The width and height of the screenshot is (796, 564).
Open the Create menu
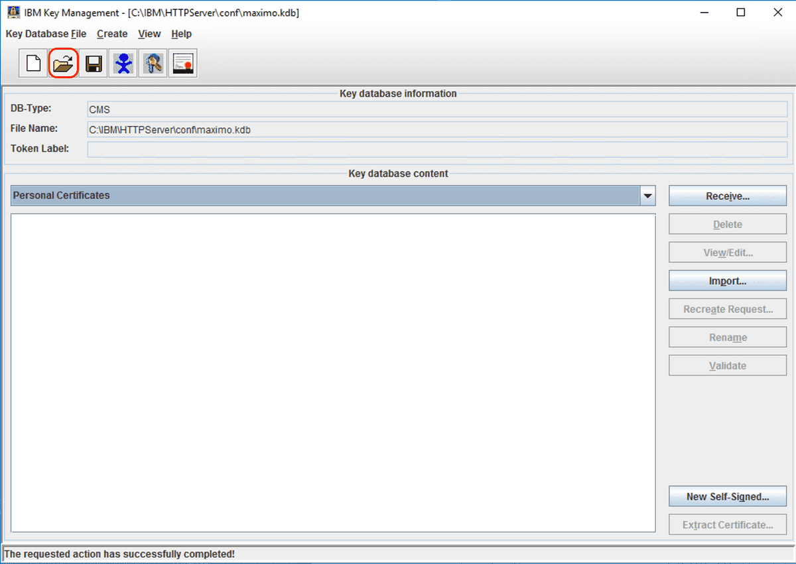(x=111, y=34)
